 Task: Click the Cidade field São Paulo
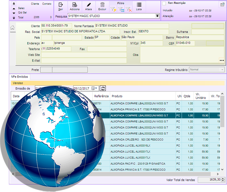[x=142, y=37]
